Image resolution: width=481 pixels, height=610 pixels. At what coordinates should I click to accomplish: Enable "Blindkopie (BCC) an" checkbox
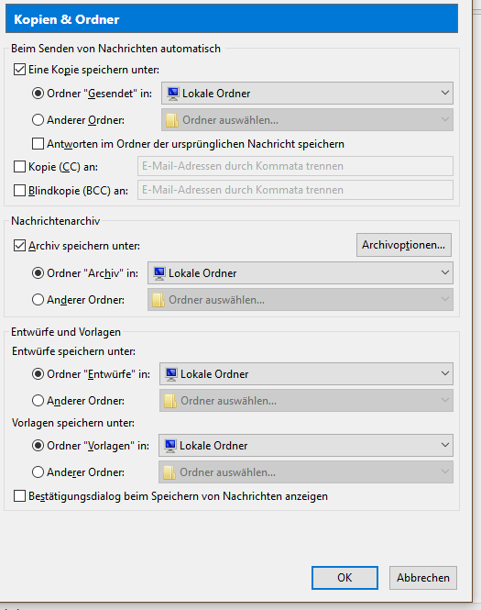[19, 191]
